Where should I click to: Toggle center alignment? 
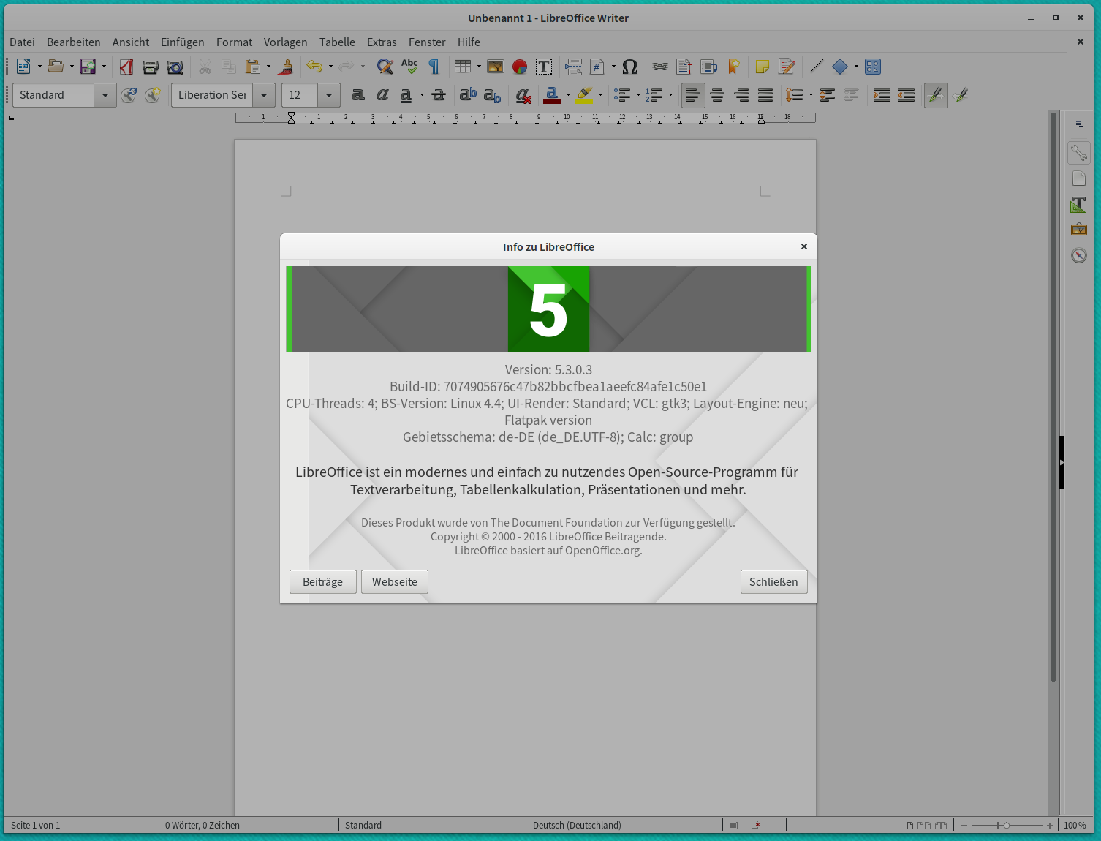point(717,95)
